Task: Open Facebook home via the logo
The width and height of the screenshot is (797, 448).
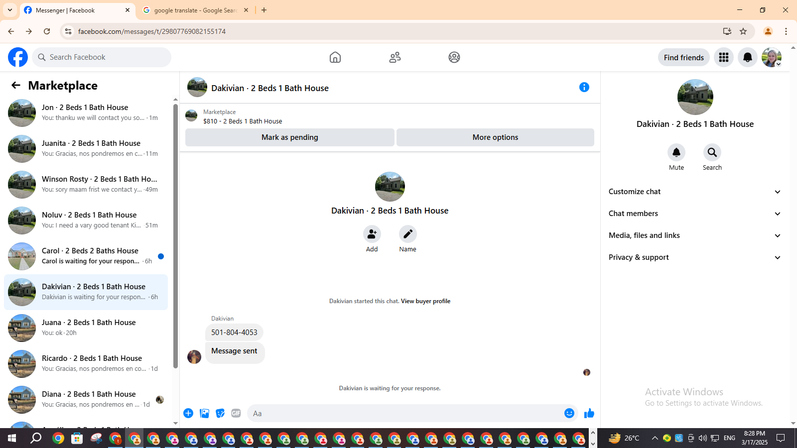Action: click(x=18, y=57)
